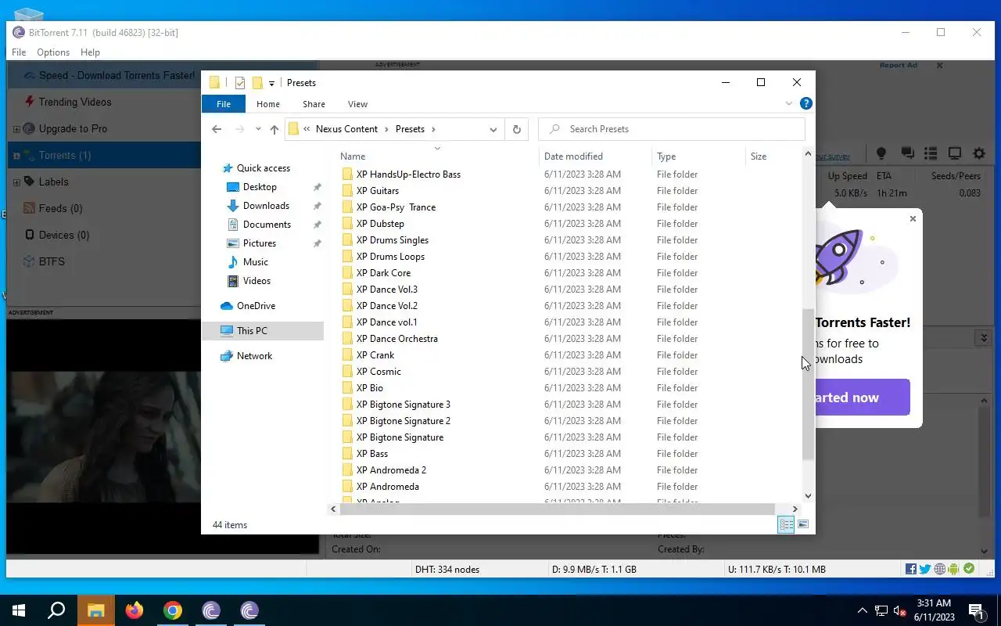Click the BitTorrent list view icon
This screenshot has width=1001, height=626.
coord(931,153)
